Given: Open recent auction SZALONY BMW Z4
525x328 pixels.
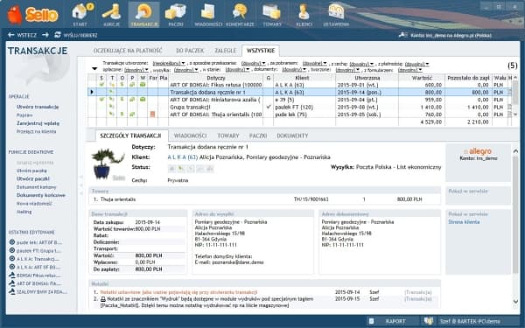Looking at the screenshot, I should coord(38,292).
